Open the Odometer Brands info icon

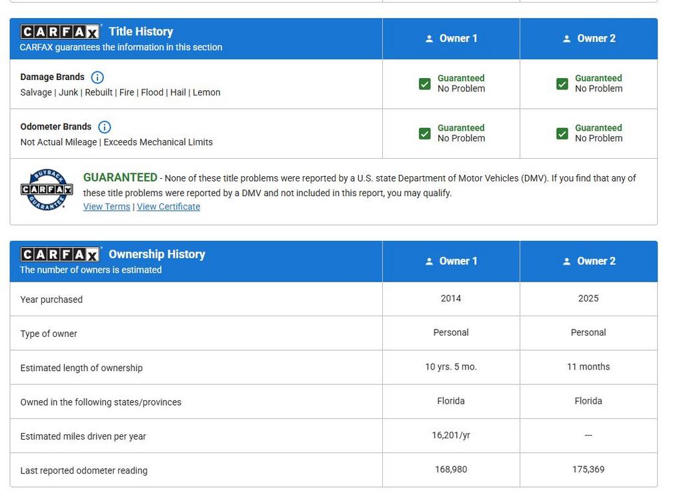click(x=105, y=127)
